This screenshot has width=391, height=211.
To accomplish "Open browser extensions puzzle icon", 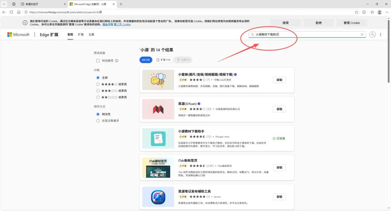I will 364,12.
